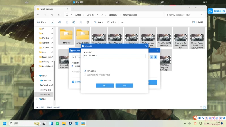The width and height of the screenshot is (226, 127).
Task: Check the 加密文件名 checkbox
Action: coord(85,75)
